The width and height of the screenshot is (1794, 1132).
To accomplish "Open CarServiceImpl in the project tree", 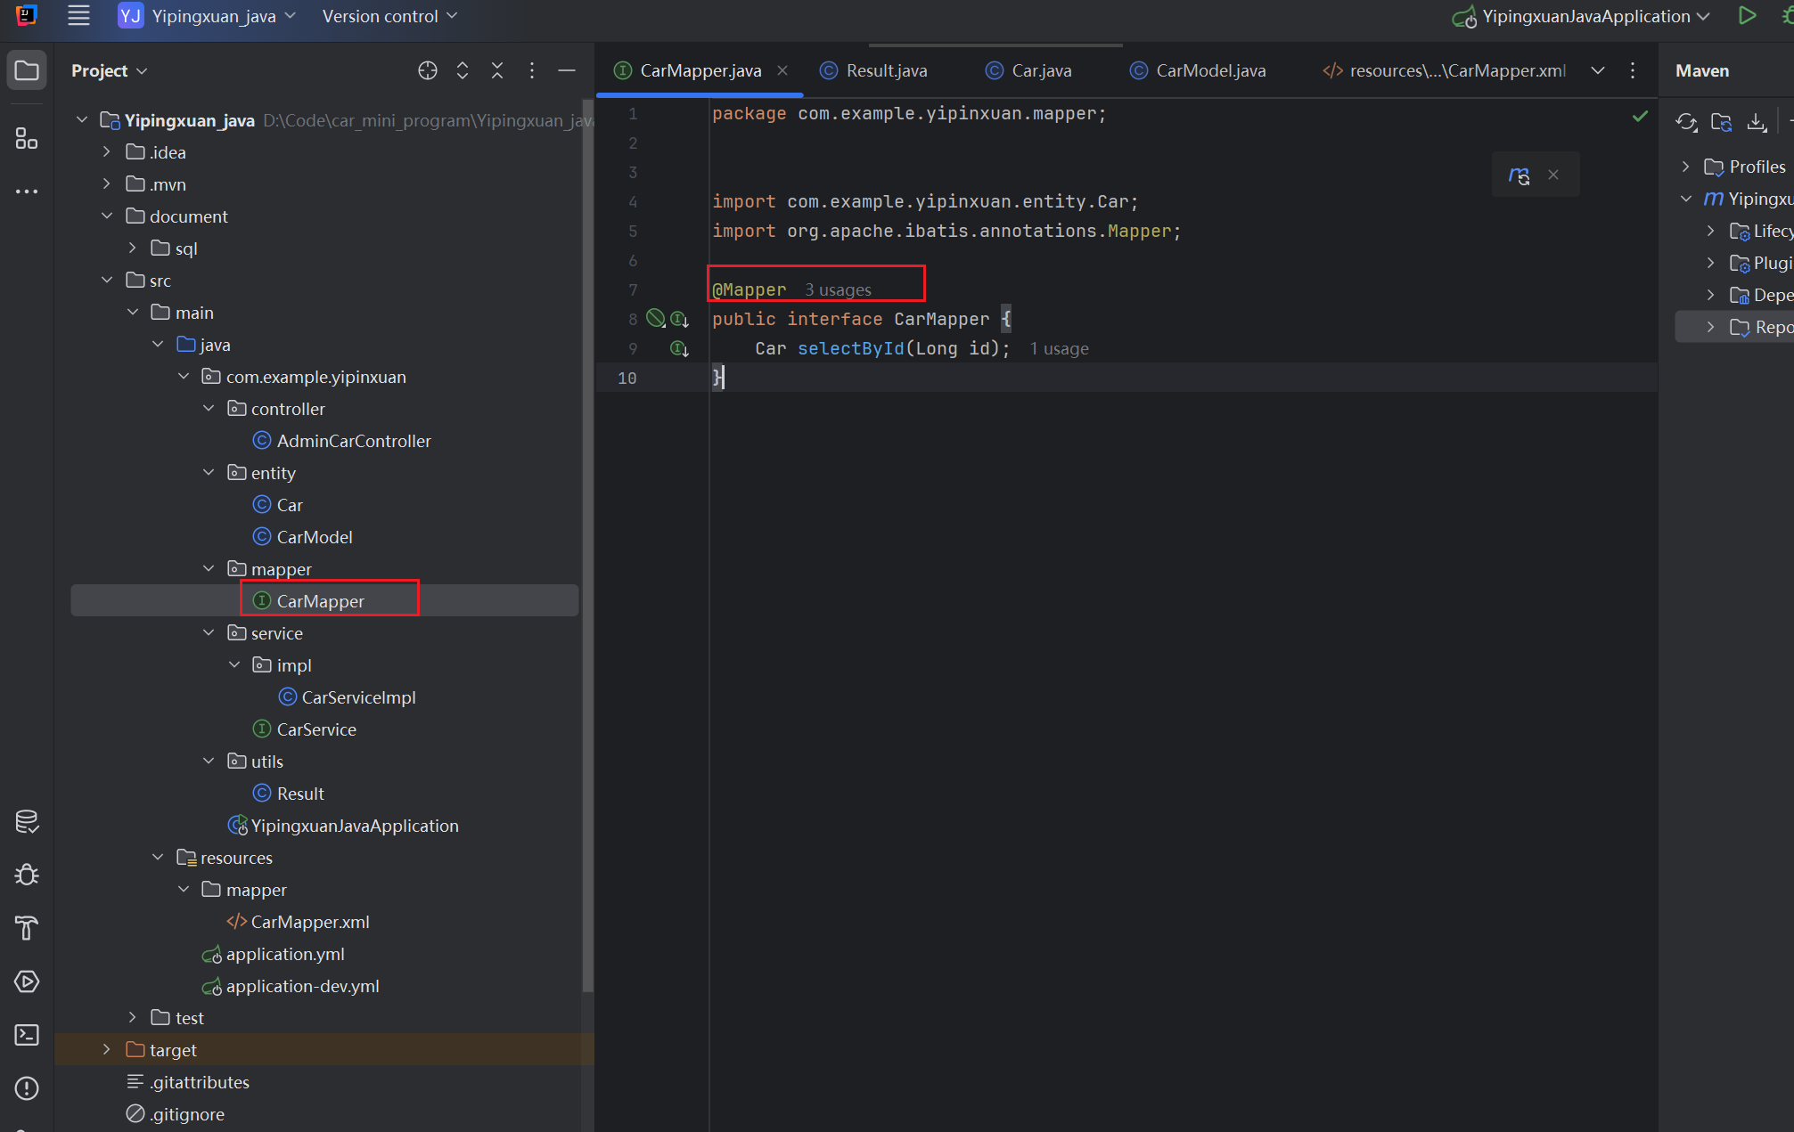I will click(358, 697).
